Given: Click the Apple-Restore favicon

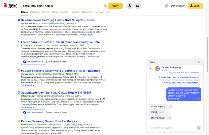Looking at the screenshot, I should click(19, 20).
